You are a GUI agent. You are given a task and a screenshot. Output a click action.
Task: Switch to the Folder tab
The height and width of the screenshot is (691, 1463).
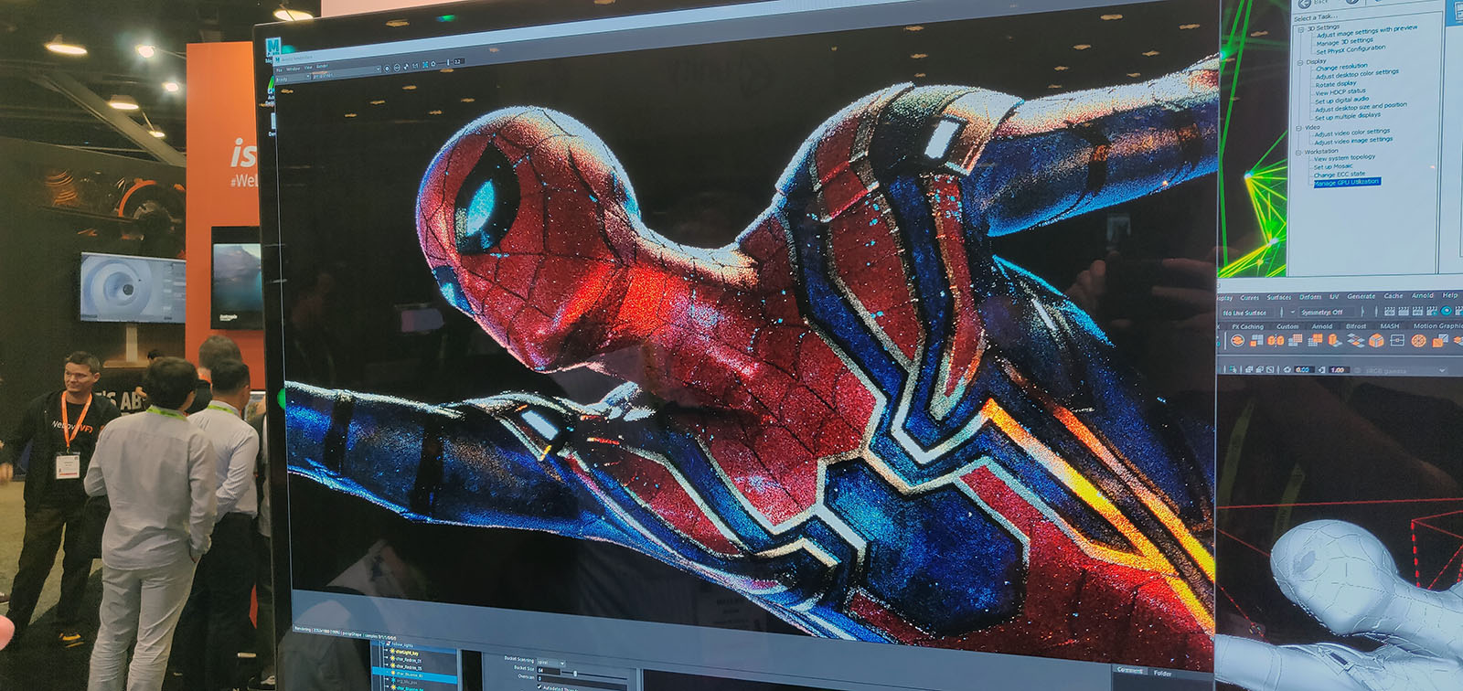pyautogui.click(x=1162, y=673)
